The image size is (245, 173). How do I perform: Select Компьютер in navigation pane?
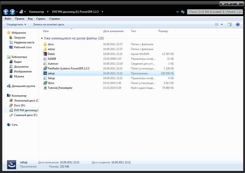pyautogui.click(x=17, y=96)
